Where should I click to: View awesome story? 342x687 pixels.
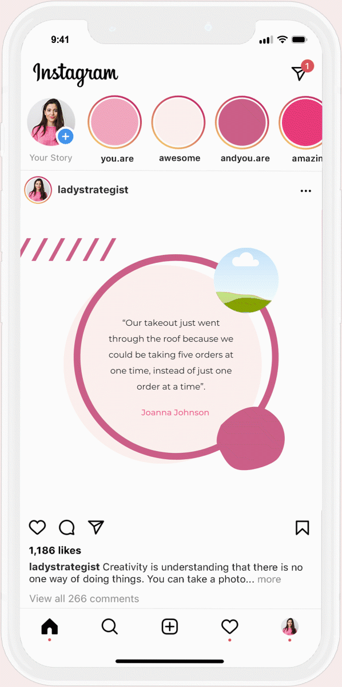tap(179, 123)
